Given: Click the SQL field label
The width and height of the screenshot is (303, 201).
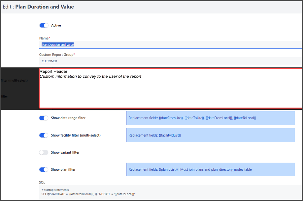Looking at the screenshot, I should pos(42,182).
